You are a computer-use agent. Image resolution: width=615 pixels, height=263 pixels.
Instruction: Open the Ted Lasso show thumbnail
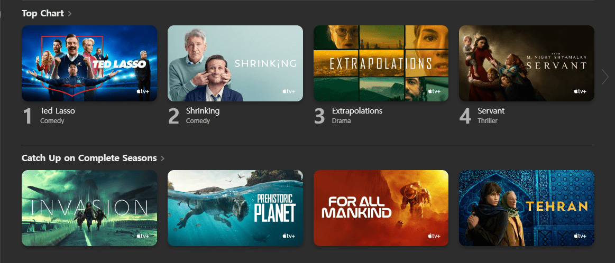pos(89,63)
